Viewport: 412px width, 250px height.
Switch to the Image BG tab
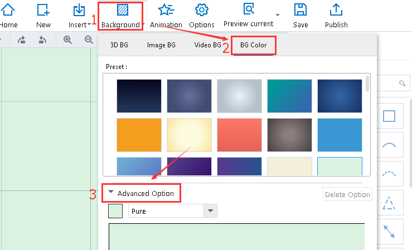coord(161,45)
